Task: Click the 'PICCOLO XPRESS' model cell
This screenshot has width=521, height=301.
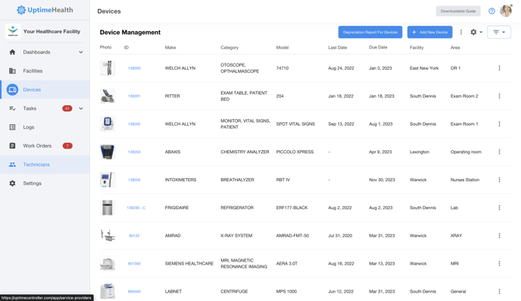Action: 295,152
